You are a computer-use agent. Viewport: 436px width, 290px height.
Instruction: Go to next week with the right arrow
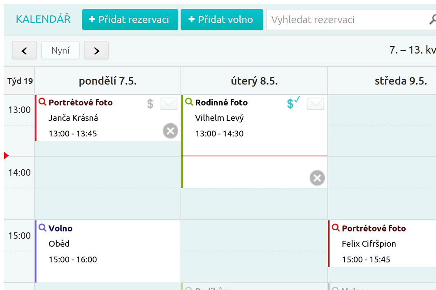click(x=96, y=50)
